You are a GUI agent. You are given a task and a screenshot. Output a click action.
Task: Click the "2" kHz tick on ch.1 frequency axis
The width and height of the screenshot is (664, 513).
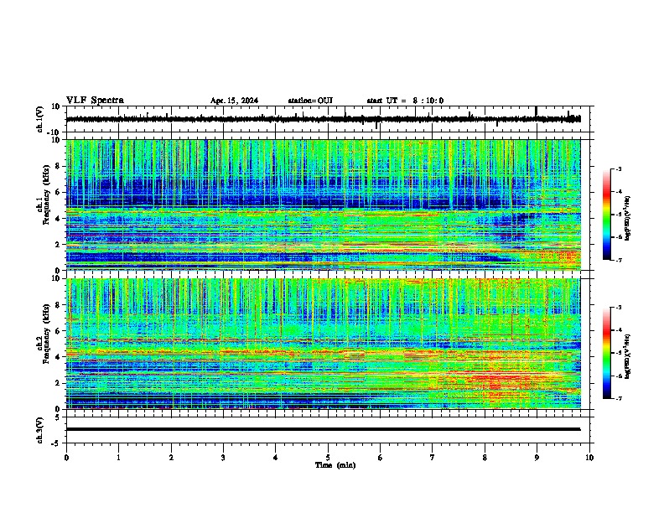tap(59, 244)
